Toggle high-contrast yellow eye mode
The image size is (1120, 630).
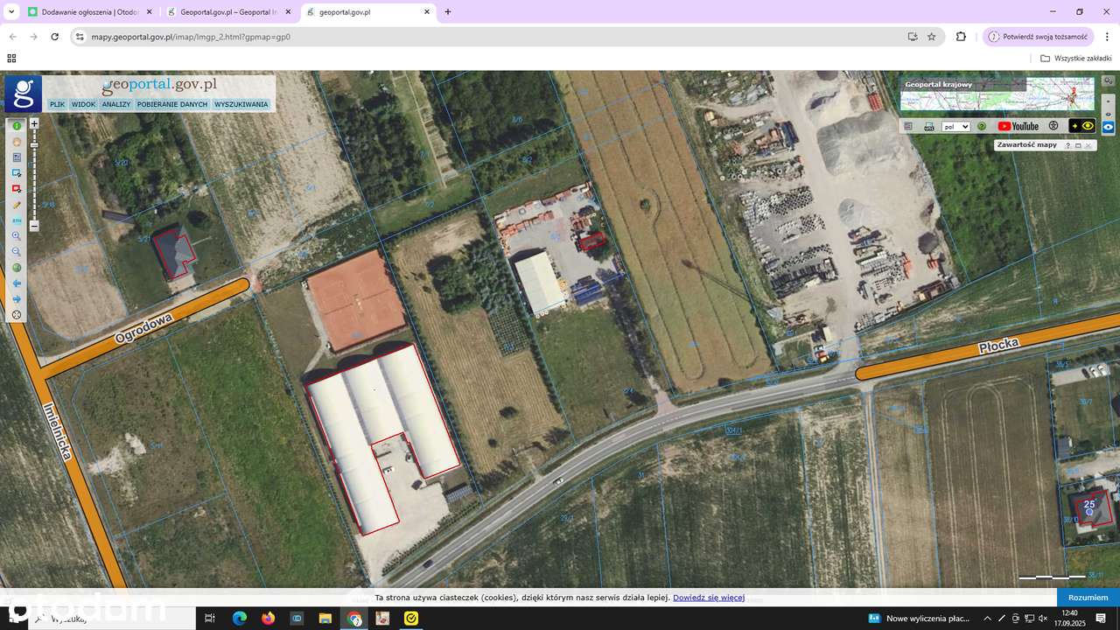coord(1081,126)
